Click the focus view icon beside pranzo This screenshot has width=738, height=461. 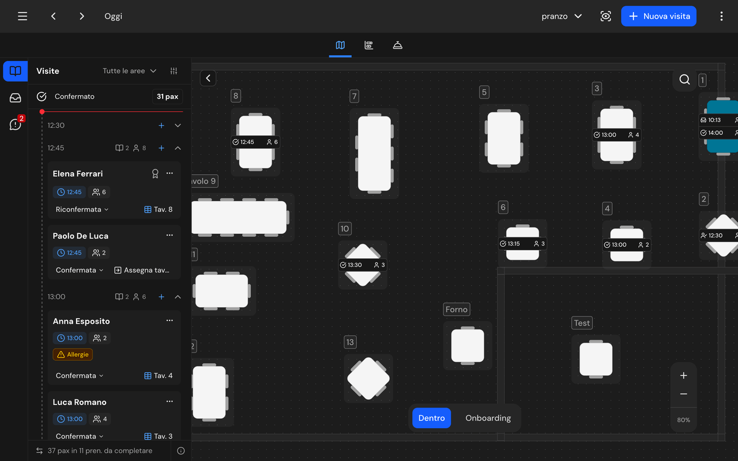605,16
